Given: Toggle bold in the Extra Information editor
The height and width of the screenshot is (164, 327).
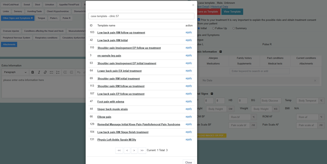Looking at the screenshot, I should pyautogui.click(x=33, y=72).
